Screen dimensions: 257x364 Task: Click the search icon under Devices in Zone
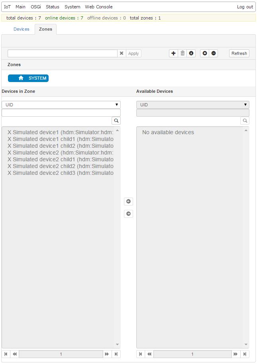[116, 120]
